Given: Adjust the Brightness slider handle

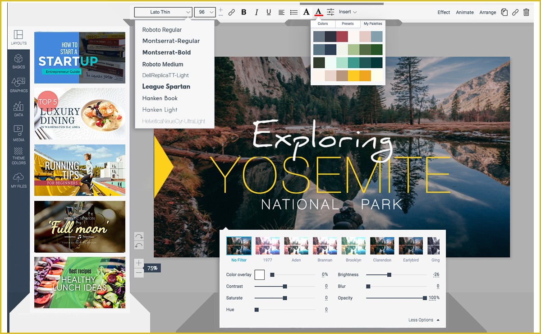Looking at the screenshot, I should (x=389, y=274).
